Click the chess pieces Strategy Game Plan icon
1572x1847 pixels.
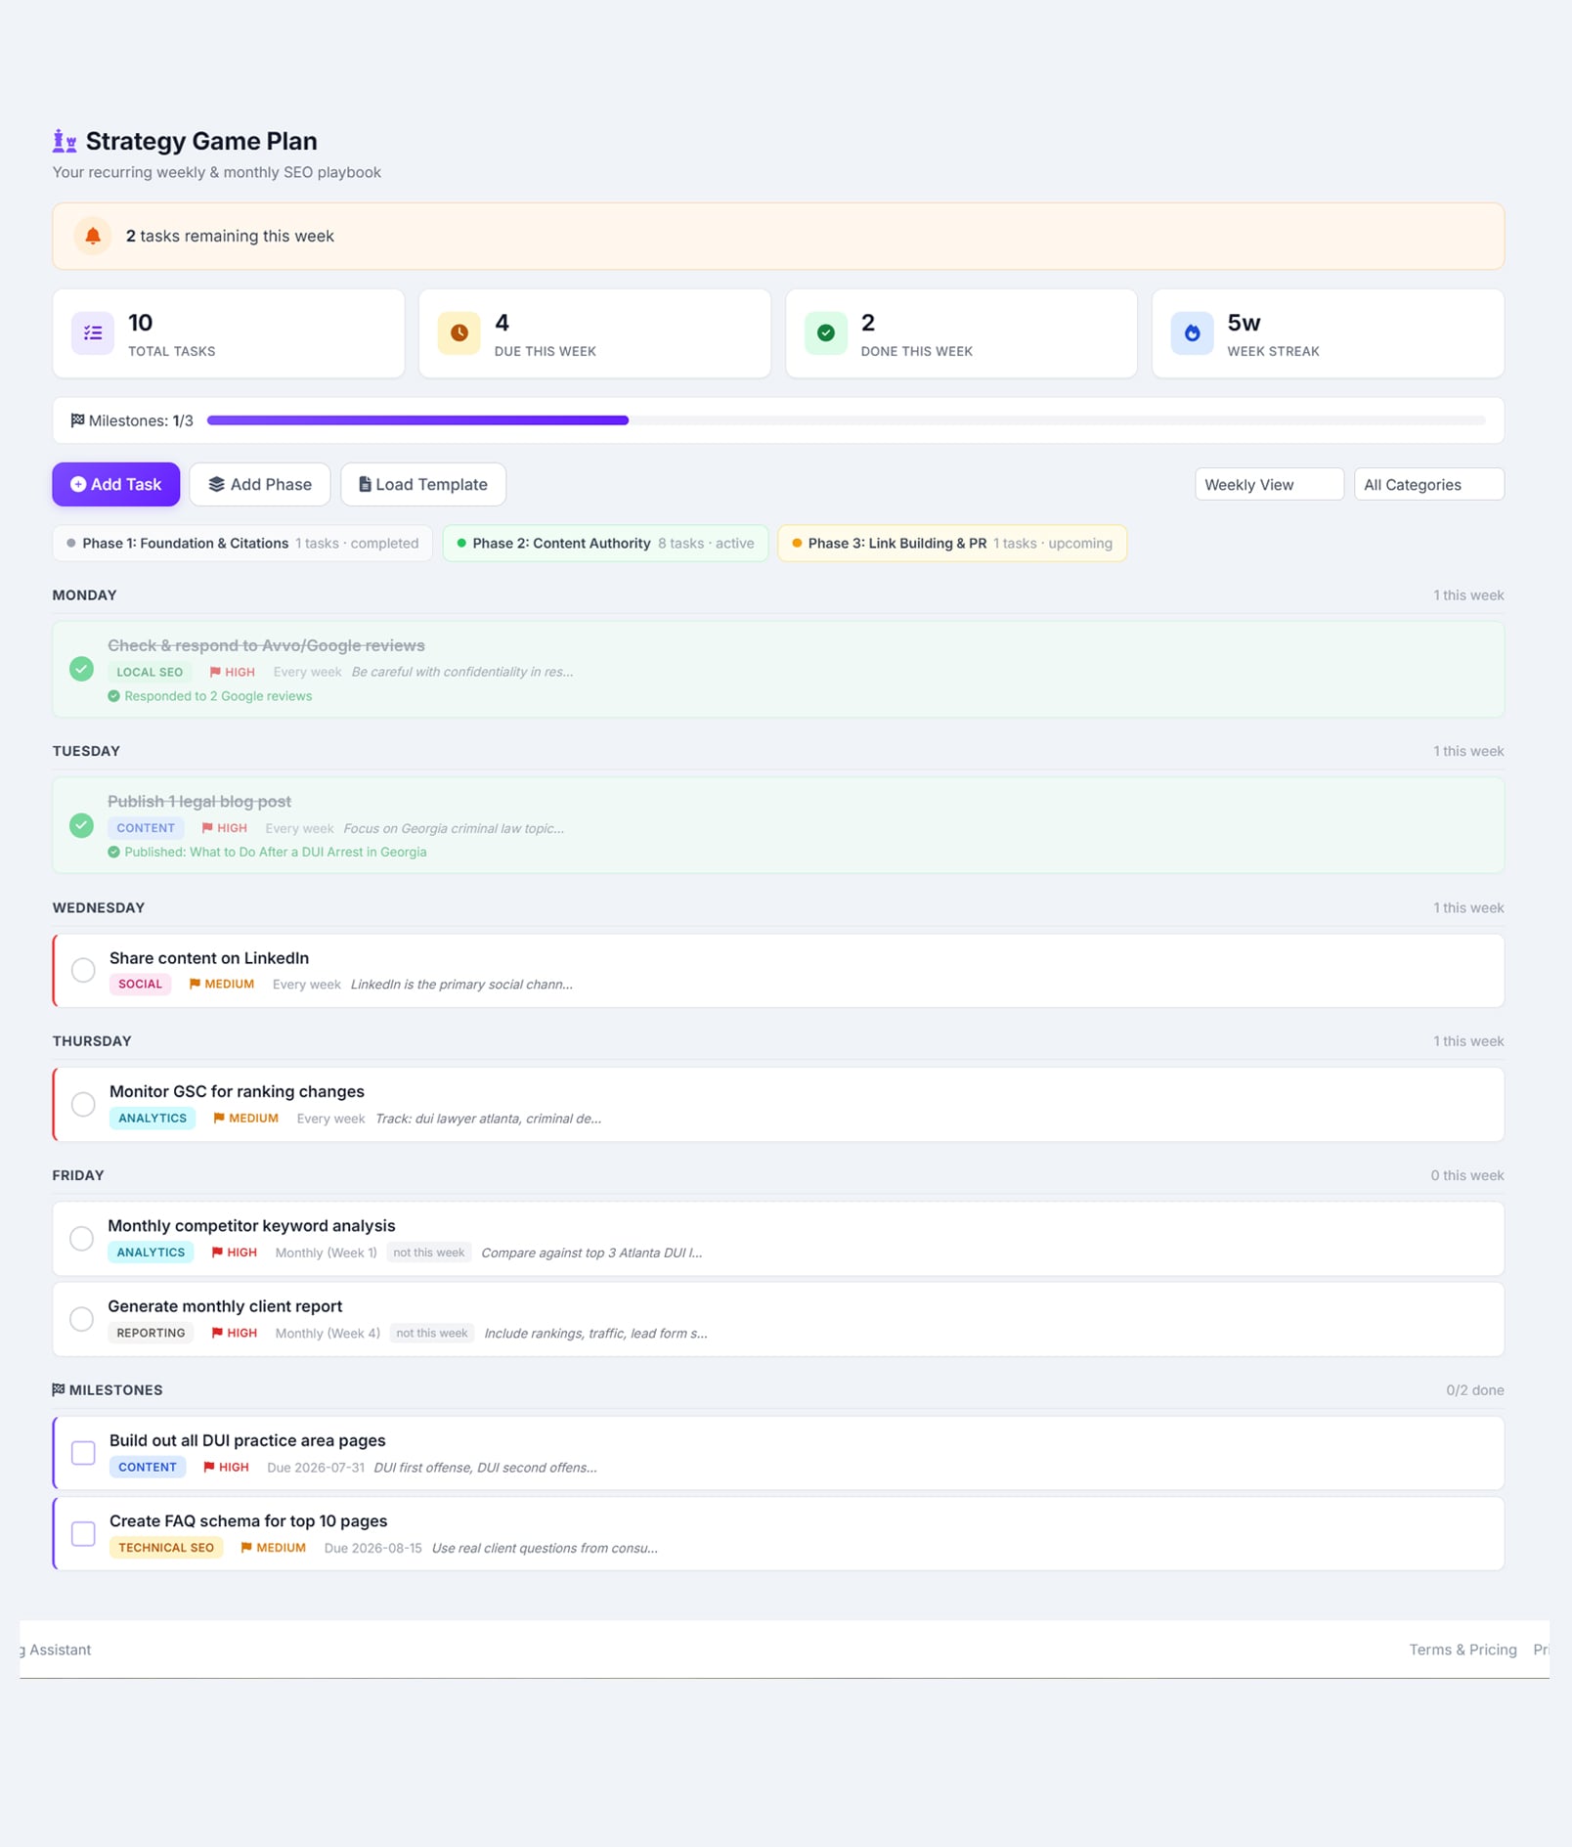coord(65,141)
